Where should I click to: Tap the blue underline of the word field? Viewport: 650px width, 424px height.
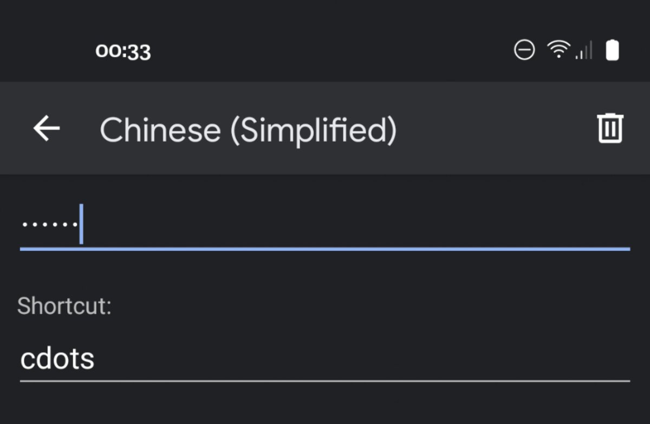(x=325, y=249)
